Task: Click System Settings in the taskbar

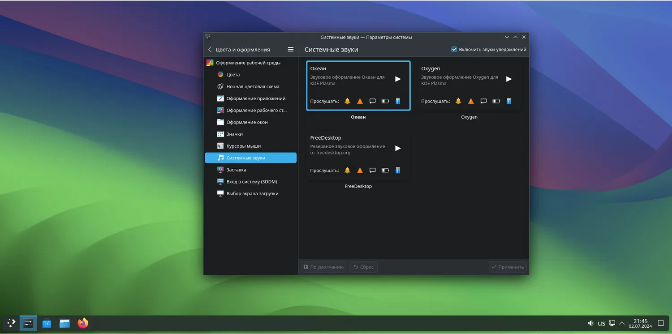Action: 28,323
